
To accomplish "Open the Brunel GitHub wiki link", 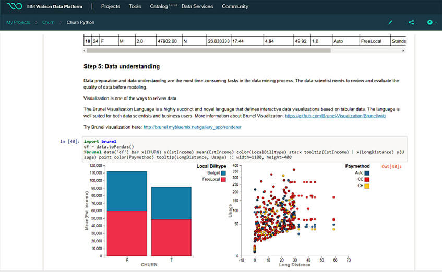I will (x=335, y=116).
